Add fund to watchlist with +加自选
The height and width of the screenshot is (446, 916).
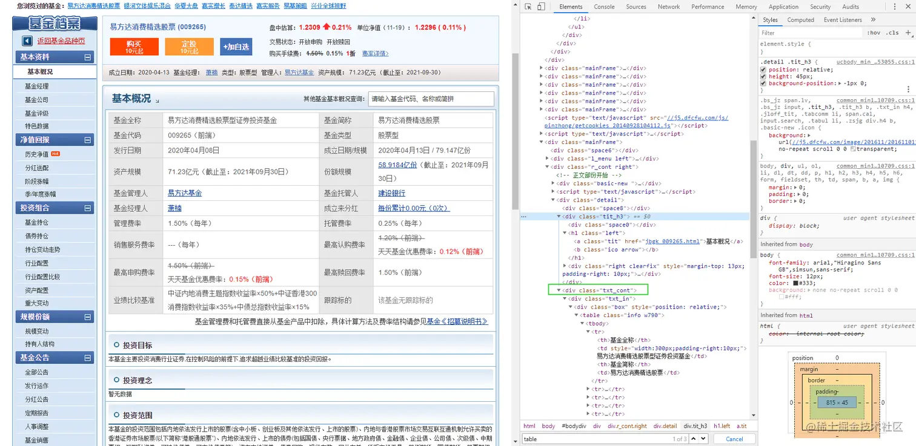click(236, 47)
